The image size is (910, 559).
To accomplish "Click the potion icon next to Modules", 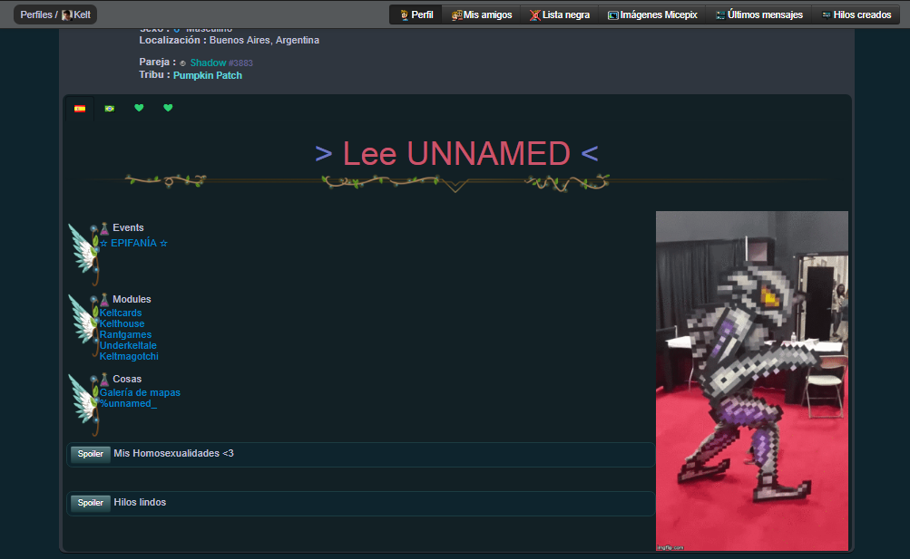I will pyautogui.click(x=104, y=300).
